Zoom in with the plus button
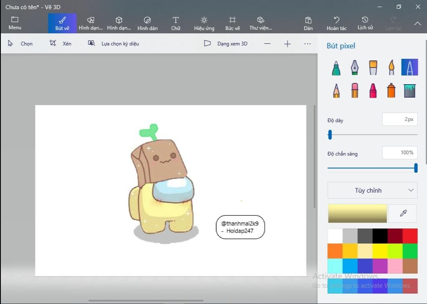Screen dimensions: 427x304 [287, 44]
